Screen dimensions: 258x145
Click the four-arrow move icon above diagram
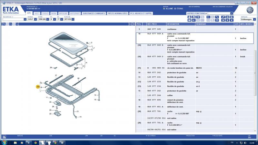pos(134,24)
